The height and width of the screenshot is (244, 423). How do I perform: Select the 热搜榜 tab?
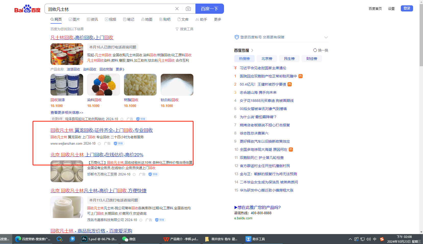click(x=244, y=59)
